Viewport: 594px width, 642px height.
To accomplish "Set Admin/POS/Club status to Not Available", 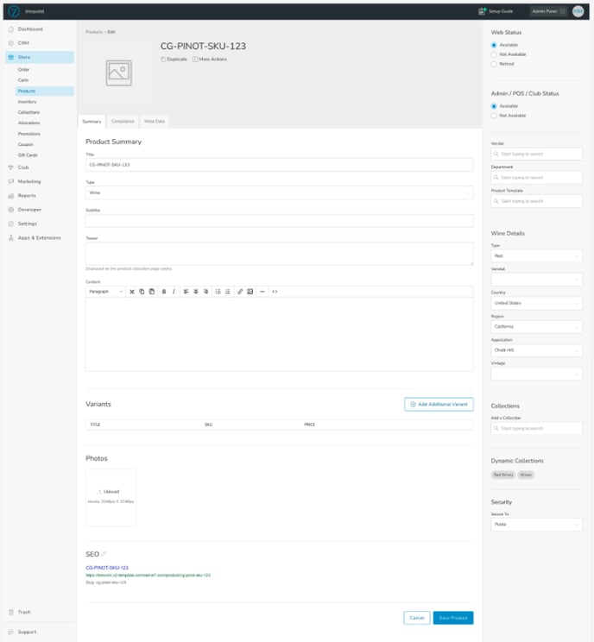I will click(494, 116).
